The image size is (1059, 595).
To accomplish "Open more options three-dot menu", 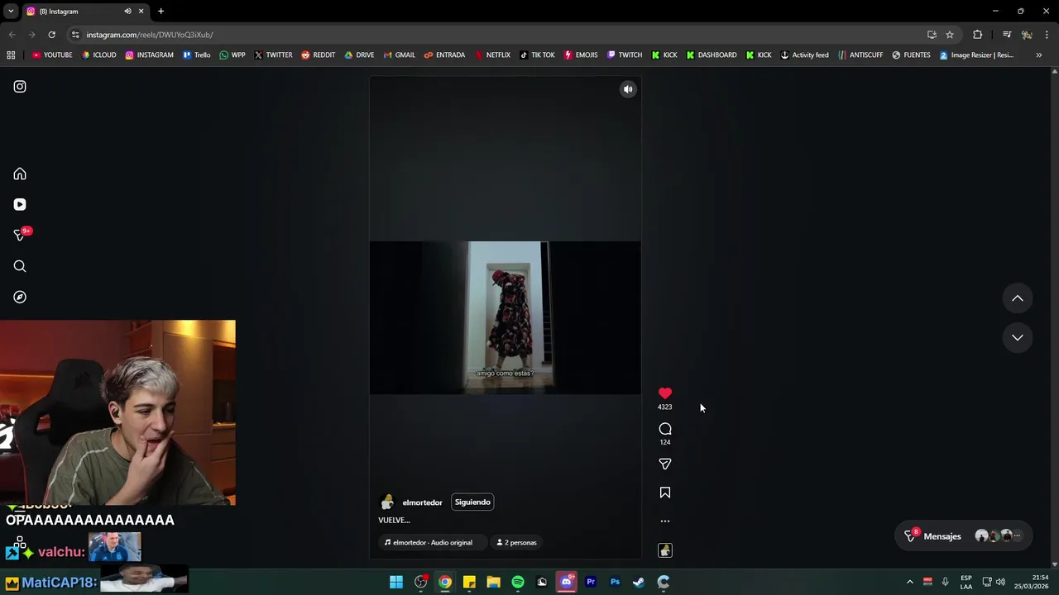I will coord(665,521).
